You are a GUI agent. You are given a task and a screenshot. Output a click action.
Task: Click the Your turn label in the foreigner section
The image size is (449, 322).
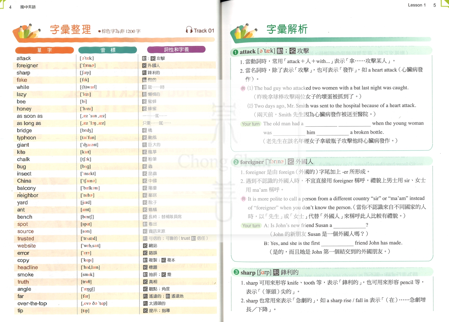(251, 225)
